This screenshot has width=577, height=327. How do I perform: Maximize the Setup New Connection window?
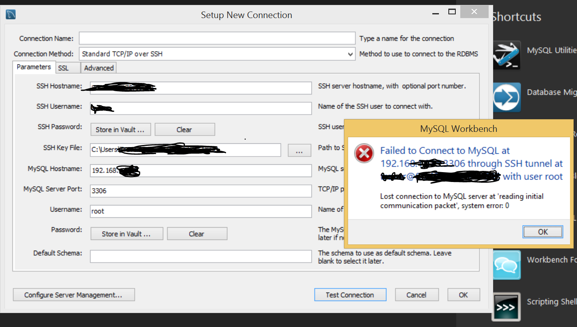point(452,12)
